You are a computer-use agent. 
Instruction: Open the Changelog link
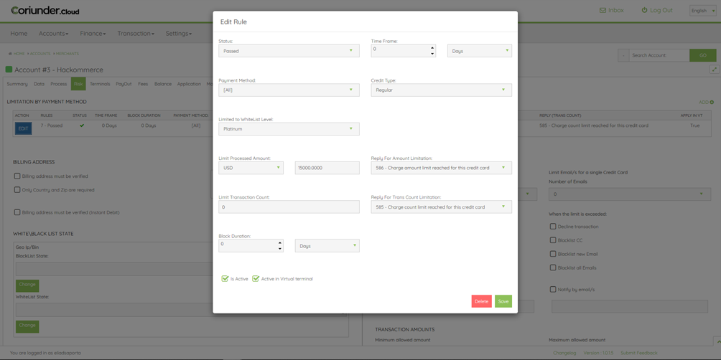pos(564,353)
